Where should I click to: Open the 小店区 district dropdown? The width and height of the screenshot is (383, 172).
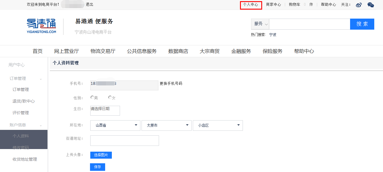[218, 126]
